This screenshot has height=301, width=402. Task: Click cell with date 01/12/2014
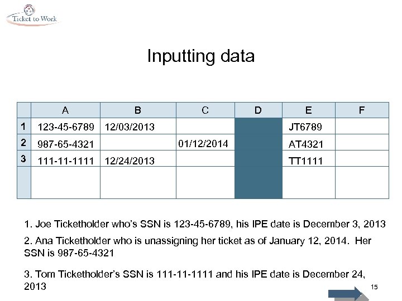(x=203, y=144)
